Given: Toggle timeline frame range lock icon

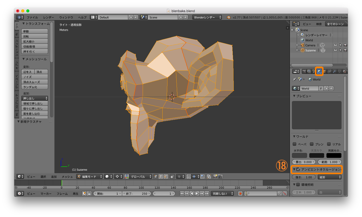Looking at the screenshot, I should point(89,193).
